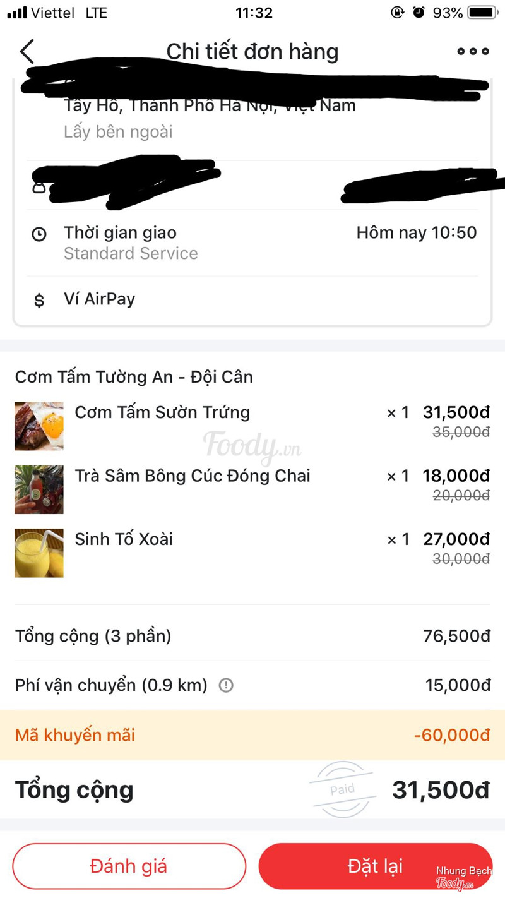505x898 pixels.
Task: Open restaurant Cơm Tấm Tường An - Đội Cân
Action: (x=134, y=377)
